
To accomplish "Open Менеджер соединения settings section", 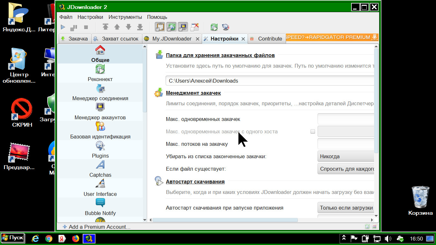I will [100, 92].
